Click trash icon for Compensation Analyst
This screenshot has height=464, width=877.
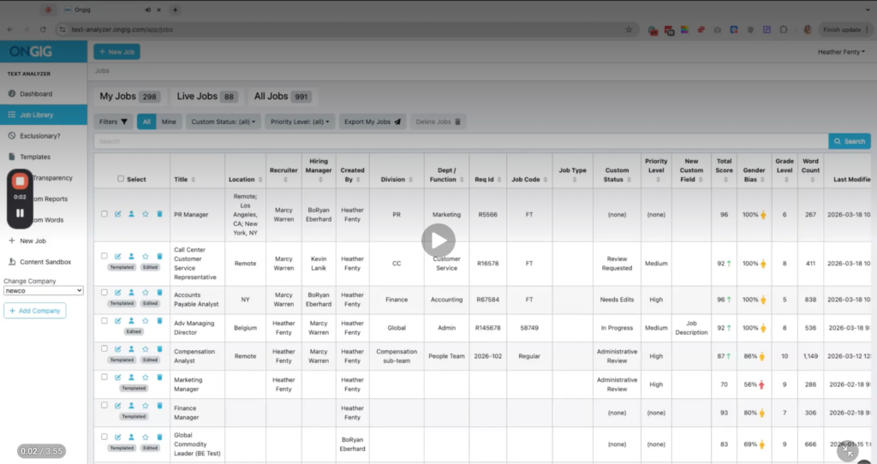pyautogui.click(x=159, y=349)
